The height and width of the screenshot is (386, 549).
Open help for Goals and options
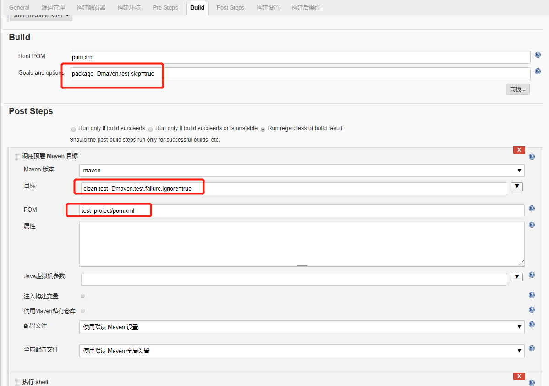[x=537, y=71]
